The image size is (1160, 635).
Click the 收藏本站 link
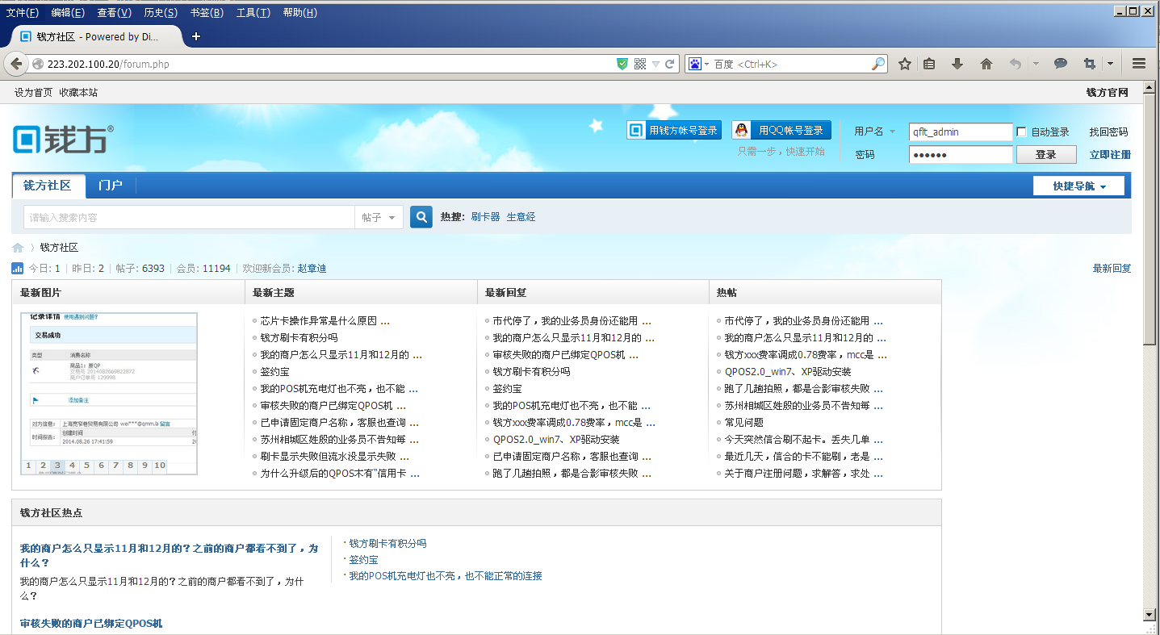click(78, 93)
